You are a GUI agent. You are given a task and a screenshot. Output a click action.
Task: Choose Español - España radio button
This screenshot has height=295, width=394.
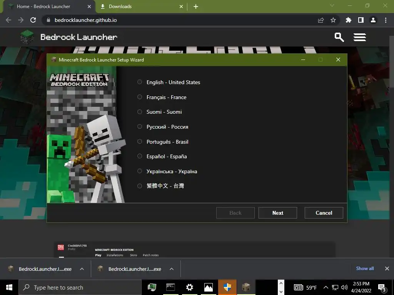140,156
